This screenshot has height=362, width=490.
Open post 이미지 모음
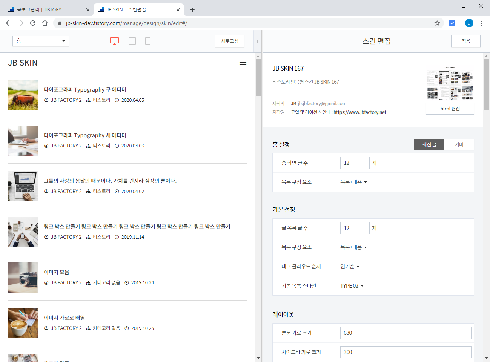point(57,272)
